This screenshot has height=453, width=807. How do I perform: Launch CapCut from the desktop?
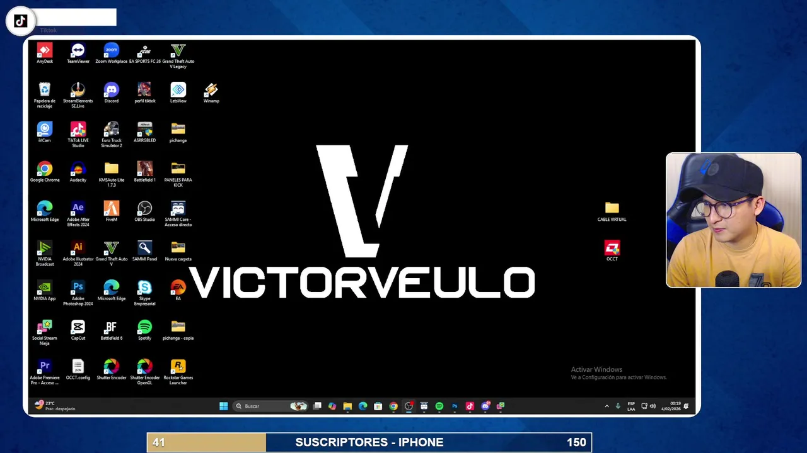tap(78, 330)
